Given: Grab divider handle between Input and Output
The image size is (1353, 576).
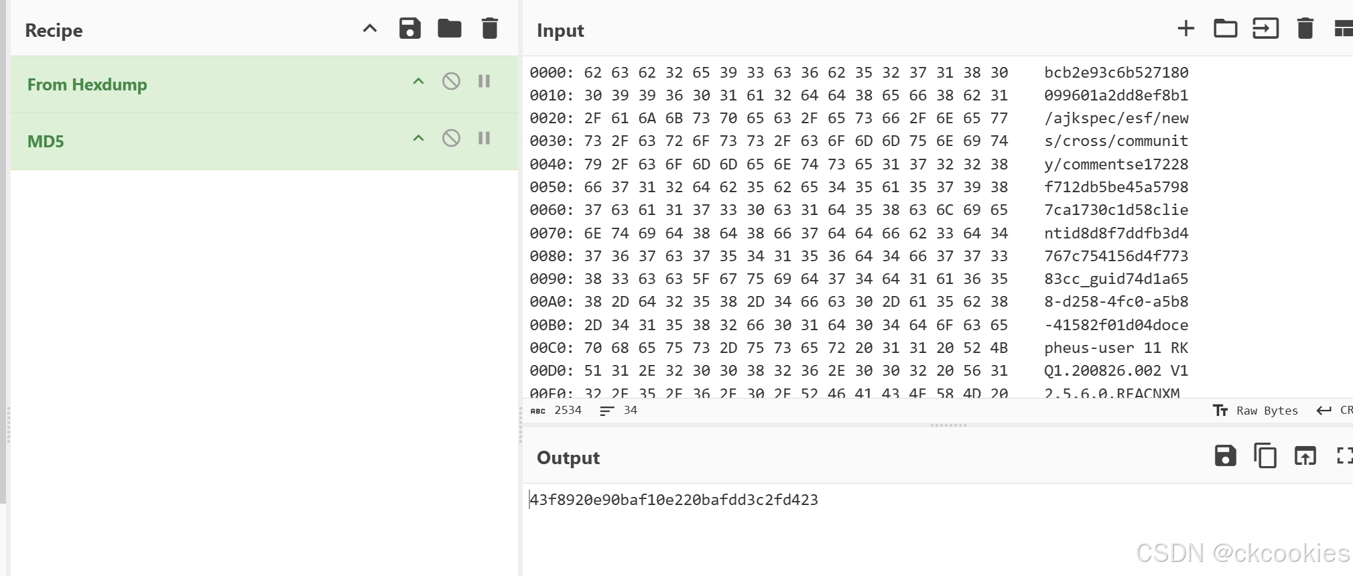Looking at the screenshot, I should point(948,425).
